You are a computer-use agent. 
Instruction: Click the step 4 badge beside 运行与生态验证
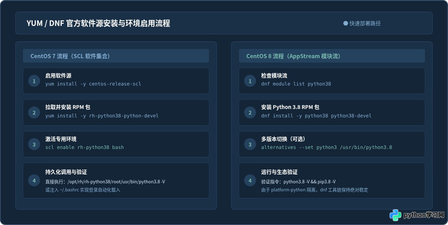(x=250, y=180)
